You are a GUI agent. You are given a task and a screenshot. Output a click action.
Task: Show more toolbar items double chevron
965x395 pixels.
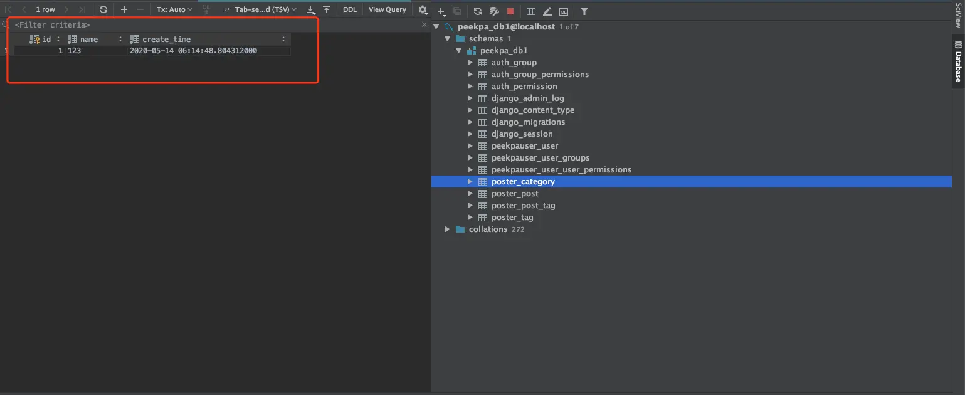pos(227,9)
